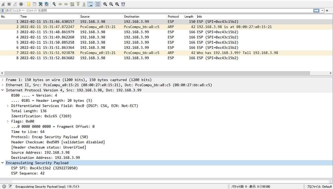Image resolution: width=333 pixels, height=189 pixels.
Task: Open the display filter history dropdown
Action: (x=322, y=11)
